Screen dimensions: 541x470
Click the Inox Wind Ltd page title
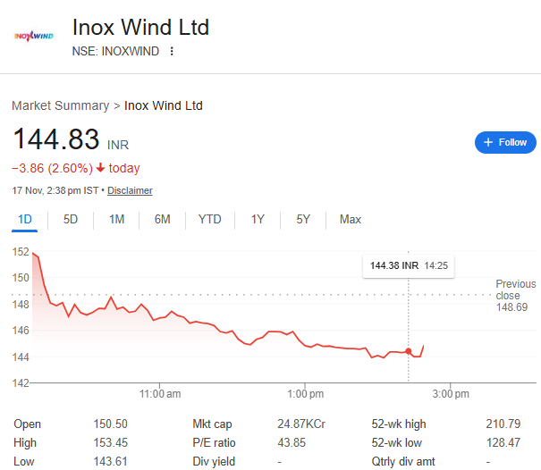[x=140, y=28]
